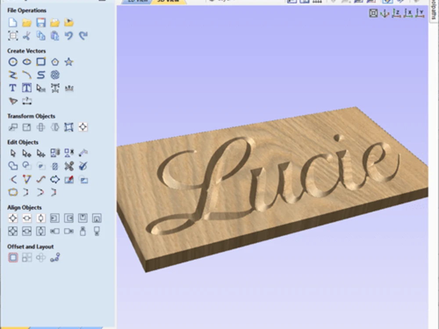Cut selection with the scissors icon in File Operations
Screen dimensions: 439x329
pos(27,36)
